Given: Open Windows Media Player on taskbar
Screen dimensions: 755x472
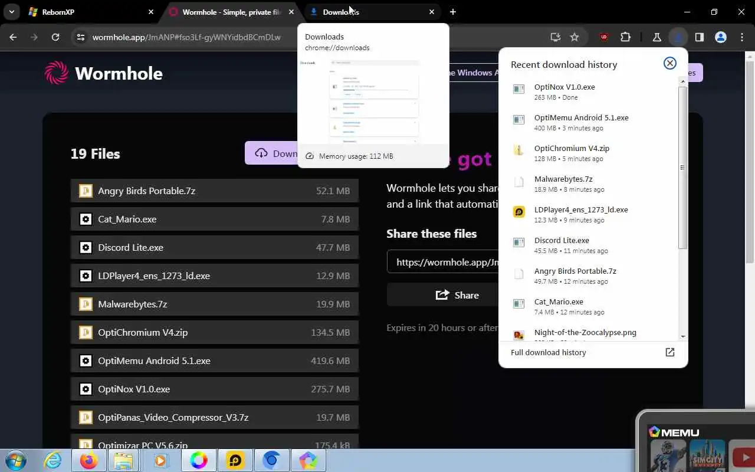Looking at the screenshot, I should (161, 460).
